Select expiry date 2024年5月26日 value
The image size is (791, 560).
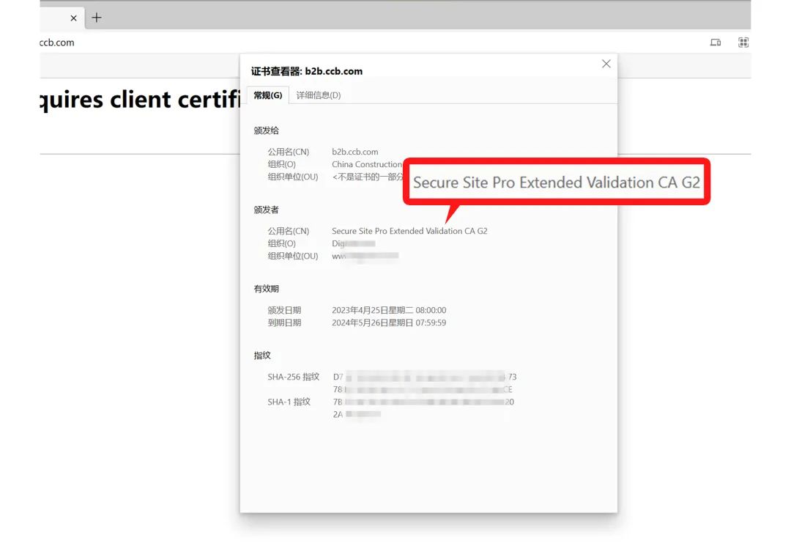pos(389,323)
